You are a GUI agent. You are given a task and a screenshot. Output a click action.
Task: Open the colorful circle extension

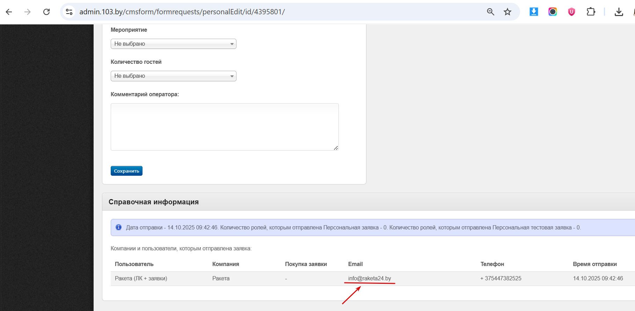(553, 12)
